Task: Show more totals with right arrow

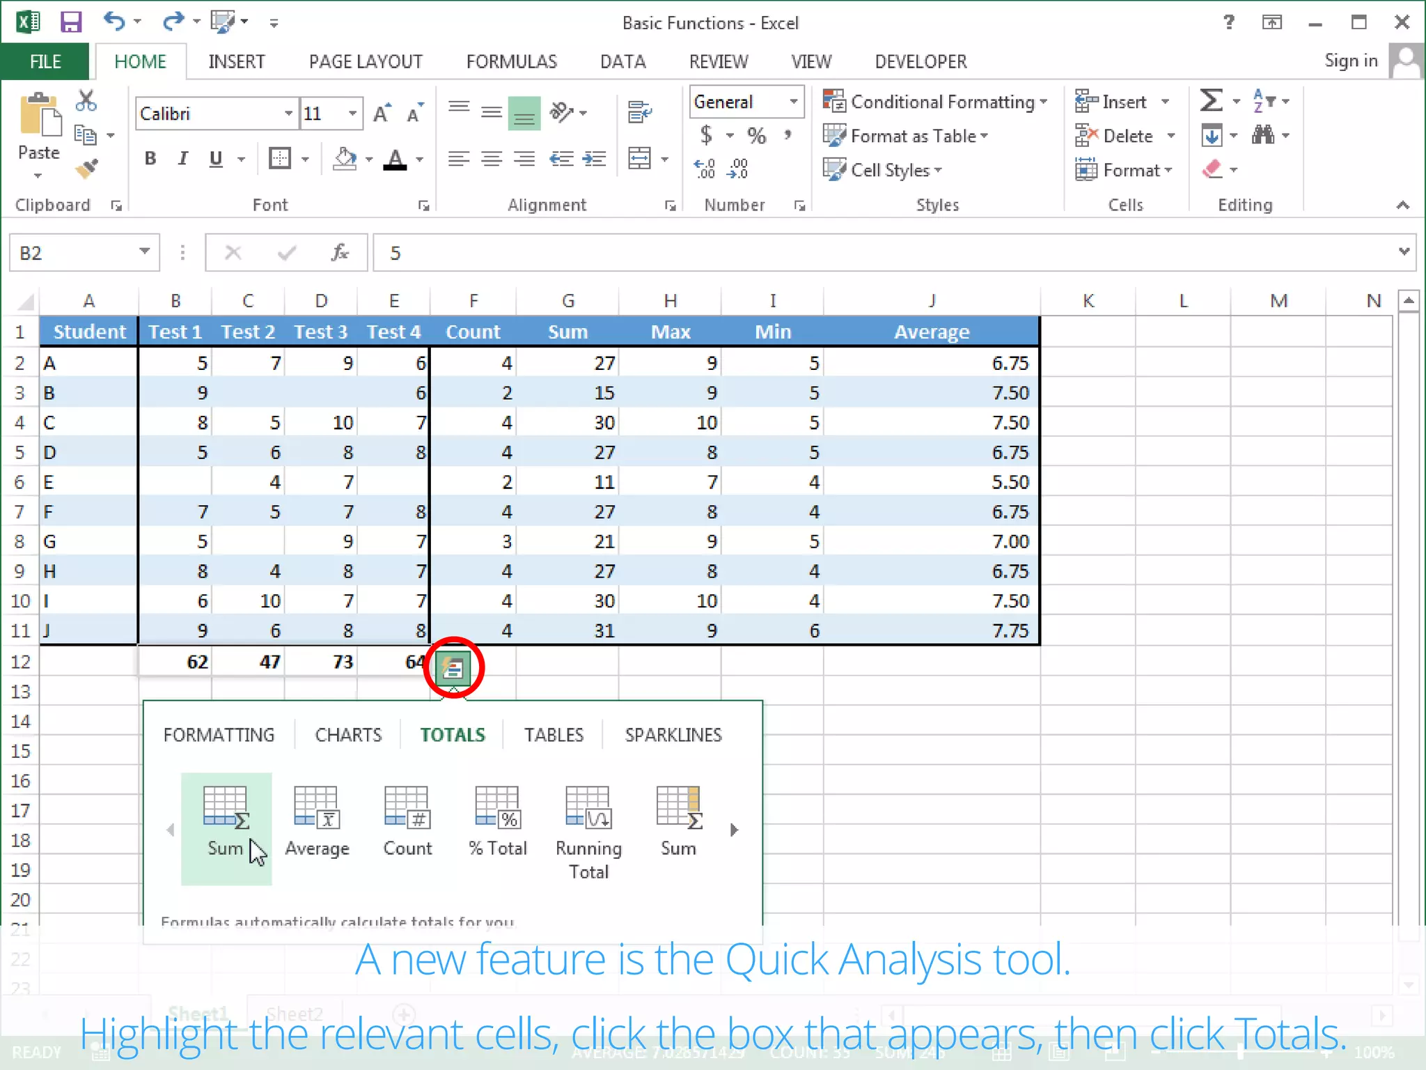Action: tap(734, 830)
